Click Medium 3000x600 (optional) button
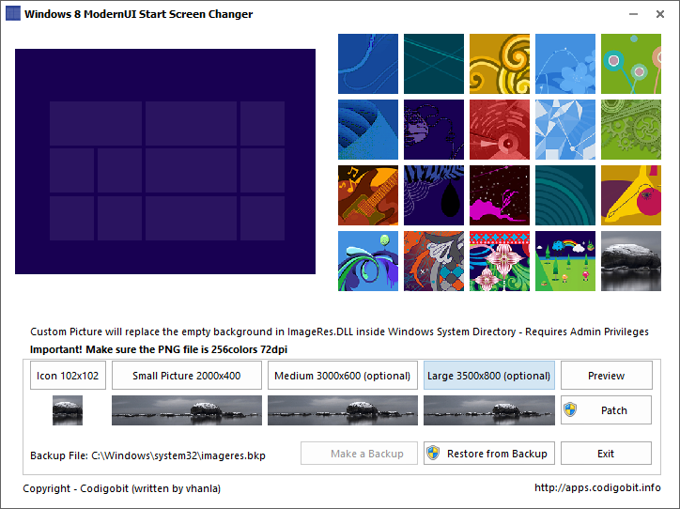Viewport: 680px width, 509px height. click(x=343, y=376)
